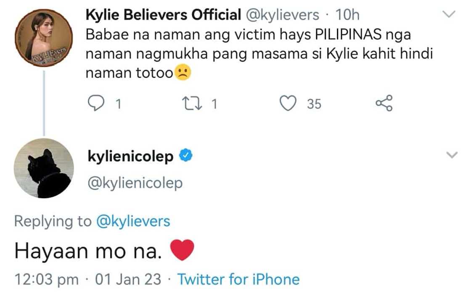Click the 12:03 pm 01 Jan 23 timestamp

[x=87, y=279]
